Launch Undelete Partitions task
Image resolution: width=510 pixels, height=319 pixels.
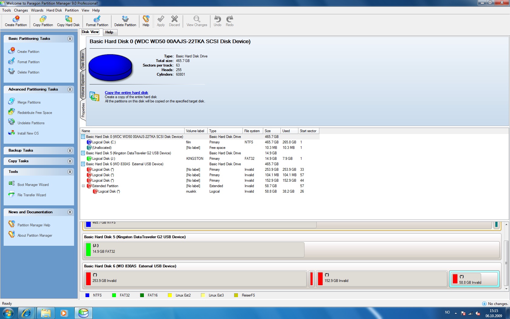31,123
